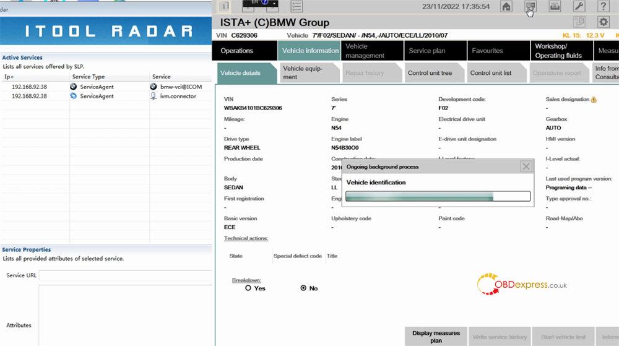Click the check control messages icon
Viewport: 619px width, 346px height.
click(530, 6)
